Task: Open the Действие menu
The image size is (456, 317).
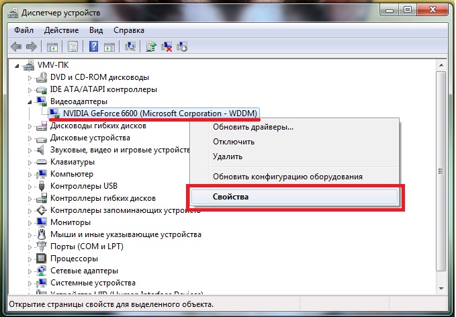Action: pos(61,30)
